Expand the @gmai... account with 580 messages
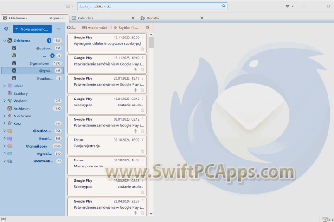The height and width of the screenshot is (222, 334). coord(4,154)
